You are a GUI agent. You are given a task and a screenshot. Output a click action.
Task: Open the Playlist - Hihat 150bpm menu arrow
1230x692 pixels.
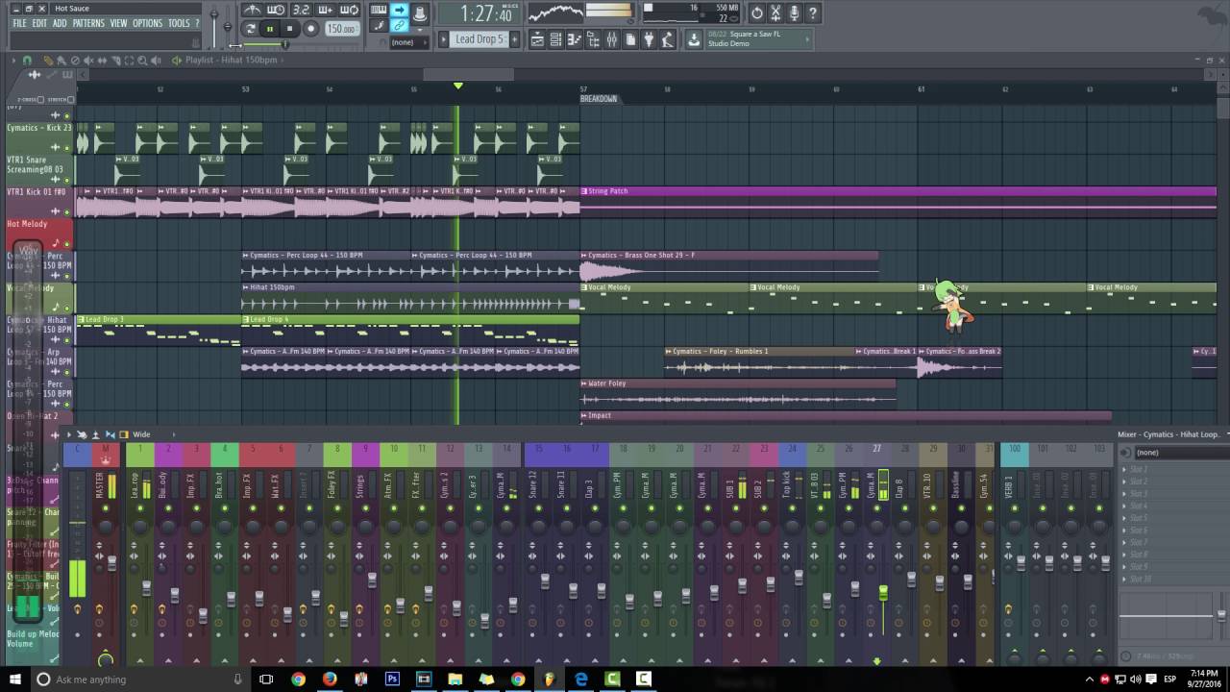click(x=282, y=60)
